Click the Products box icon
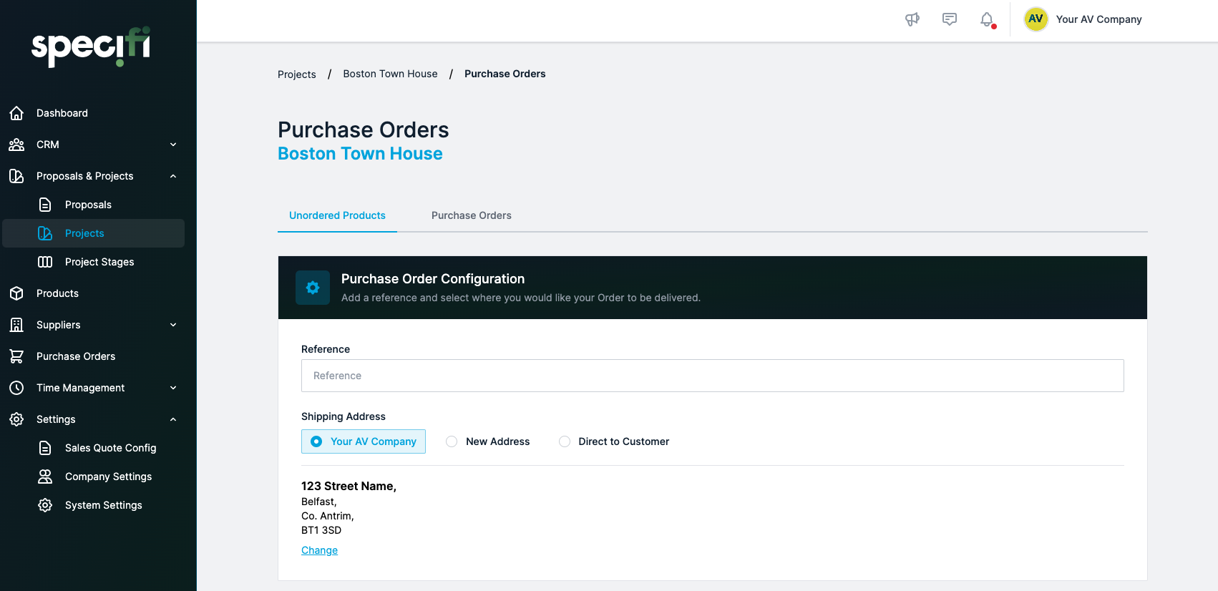 coord(16,293)
